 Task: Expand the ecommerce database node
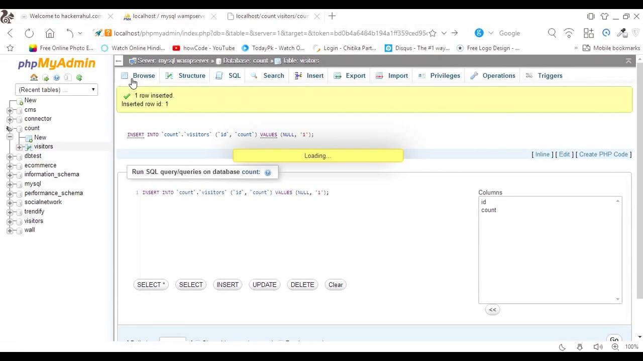point(10,165)
